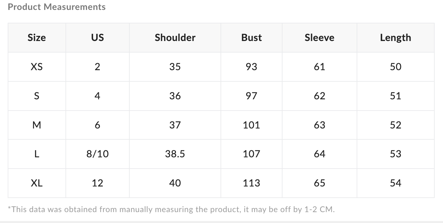Click the M size row label
Screen dimensions: 443x223
click(37, 125)
